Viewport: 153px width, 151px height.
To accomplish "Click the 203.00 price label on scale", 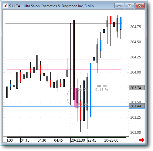I will [135, 133].
